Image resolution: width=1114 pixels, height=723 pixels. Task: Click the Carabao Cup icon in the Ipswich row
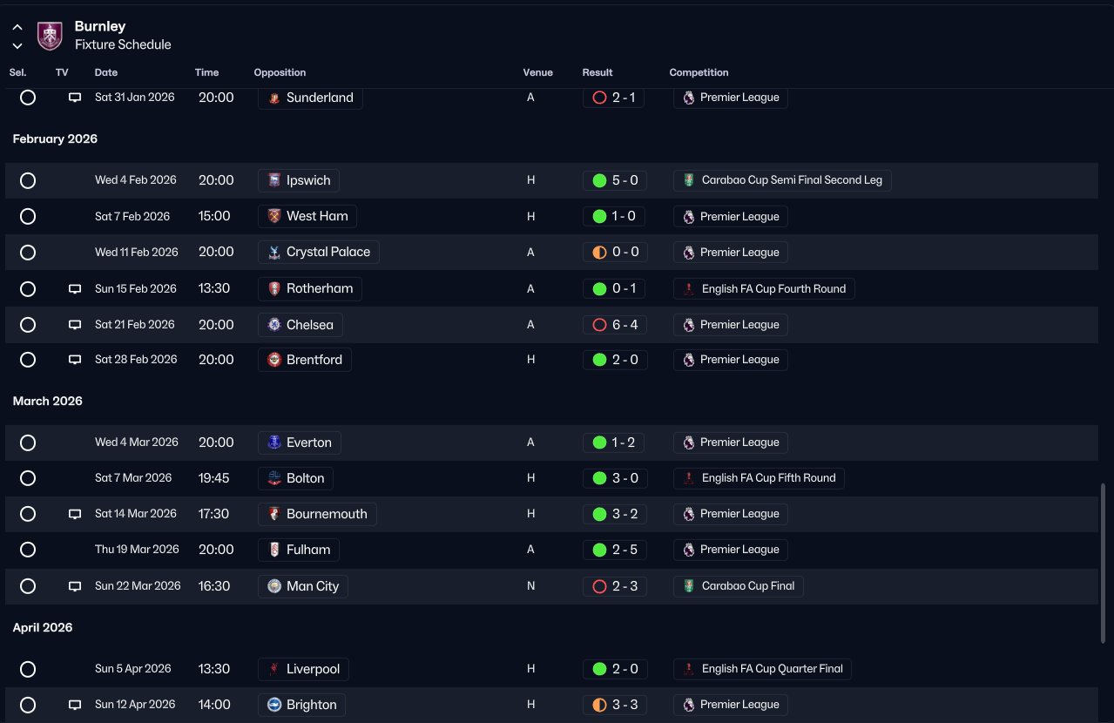tap(689, 180)
